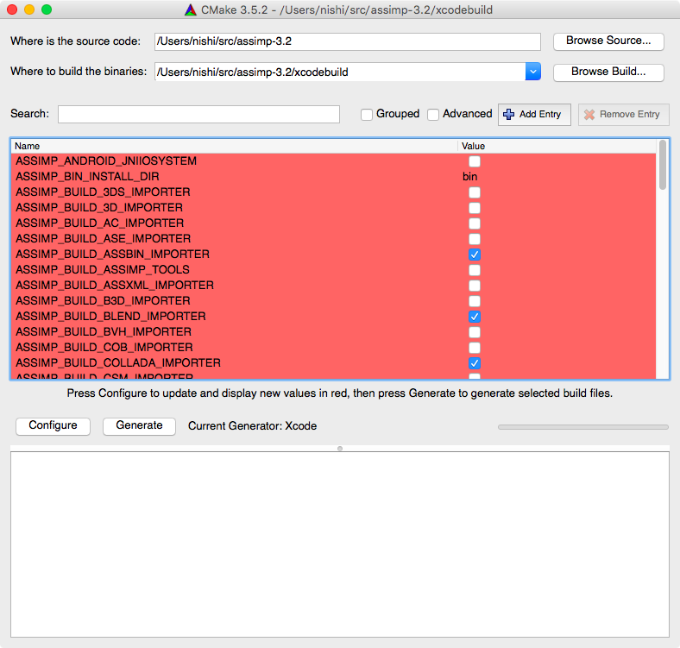Tick the ASSIMP_BUILD_AC_IMPORTER checkbox
The height and width of the screenshot is (648, 680).
pyautogui.click(x=475, y=223)
